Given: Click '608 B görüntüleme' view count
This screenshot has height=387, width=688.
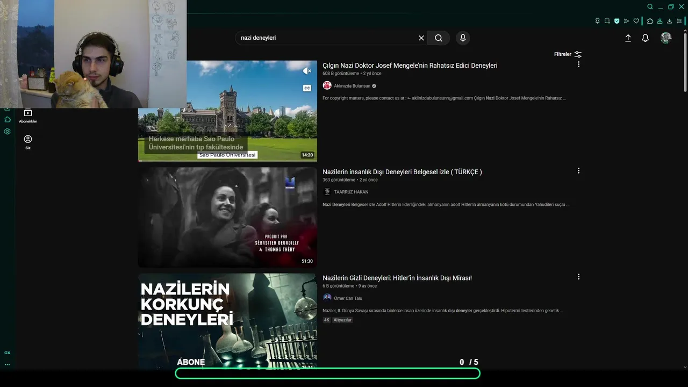Looking at the screenshot, I should [x=341, y=74].
